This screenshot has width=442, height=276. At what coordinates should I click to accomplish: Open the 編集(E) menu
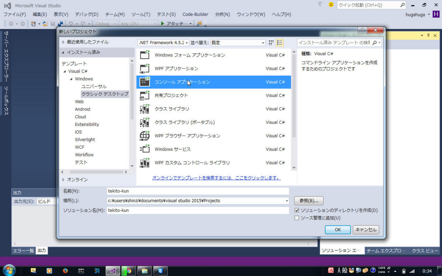coord(40,14)
